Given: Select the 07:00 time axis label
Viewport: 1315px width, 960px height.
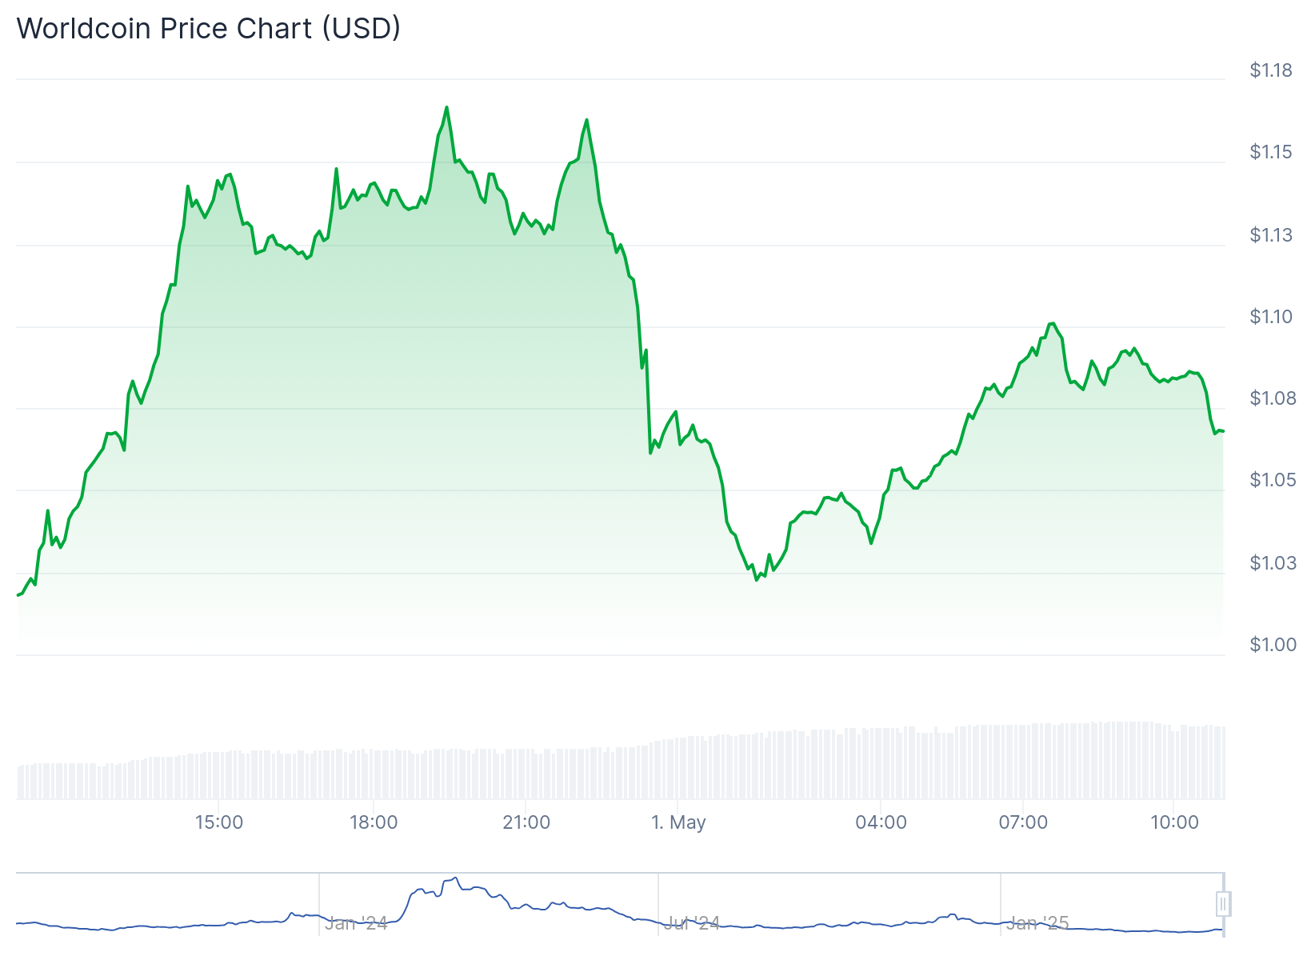Looking at the screenshot, I should coord(1023,822).
